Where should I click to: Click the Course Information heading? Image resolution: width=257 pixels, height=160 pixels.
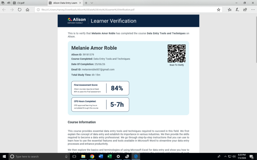pos(82,122)
